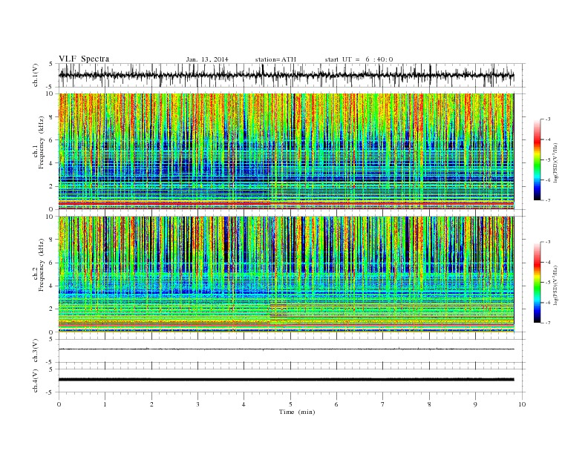The height and width of the screenshot is (454, 588).
Task: Click "-7" tick on ch.2 colorbar
Action: 548,323
